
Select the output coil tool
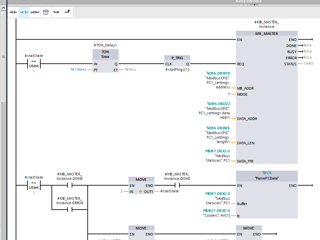tap(35, 12)
